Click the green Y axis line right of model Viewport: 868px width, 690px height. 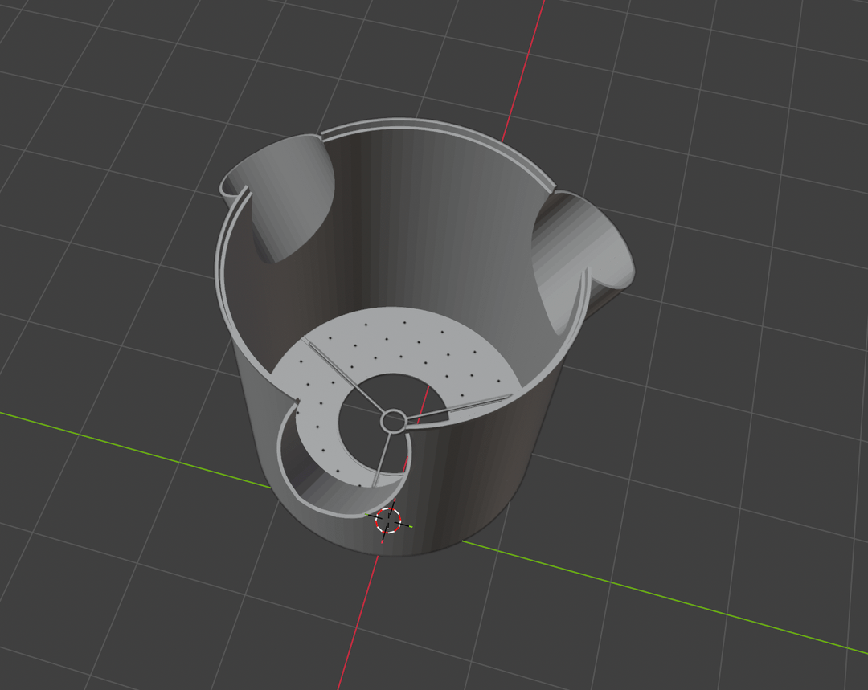tap(665, 597)
